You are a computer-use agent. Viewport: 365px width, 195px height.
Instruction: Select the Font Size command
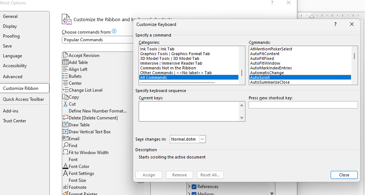[x=98, y=180]
